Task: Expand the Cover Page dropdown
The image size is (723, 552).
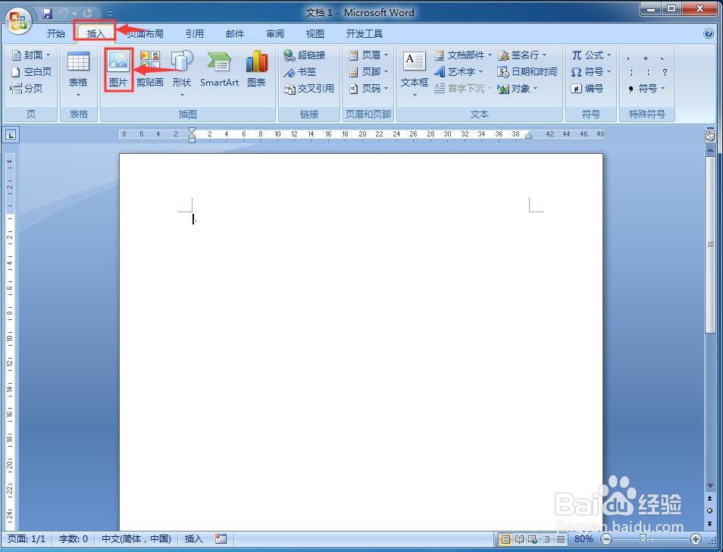Action: pos(49,55)
